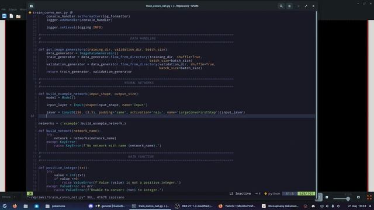
Task: Switch to the Niezapisany dokument taskbar entry
Action: 280,206
